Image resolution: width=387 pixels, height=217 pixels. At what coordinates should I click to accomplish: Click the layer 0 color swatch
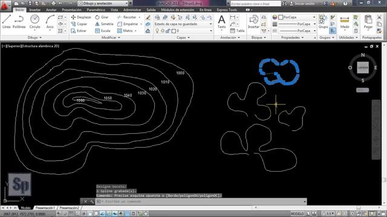tap(174, 31)
